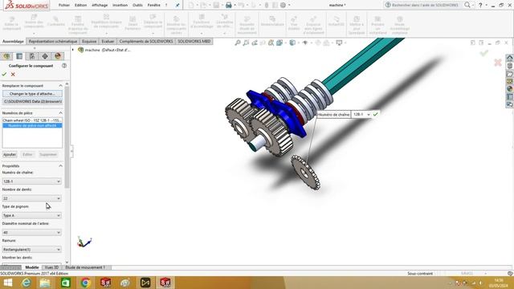Collapse the Numéros de pièce section

(x=61, y=112)
